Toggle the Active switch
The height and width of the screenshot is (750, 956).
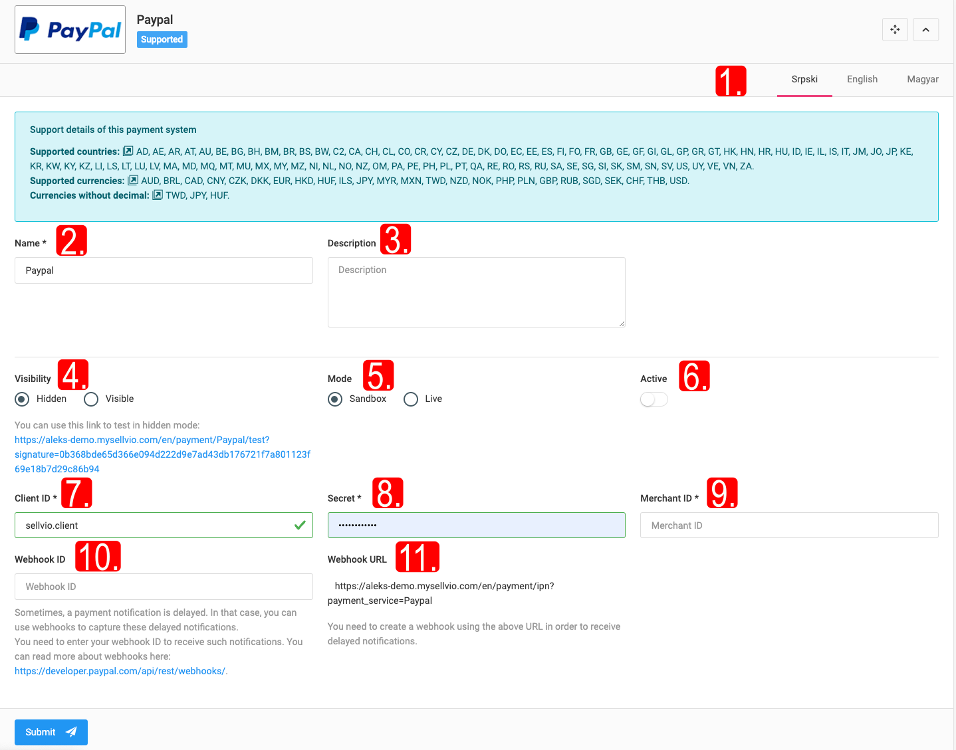pyautogui.click(x=654, y=399)
